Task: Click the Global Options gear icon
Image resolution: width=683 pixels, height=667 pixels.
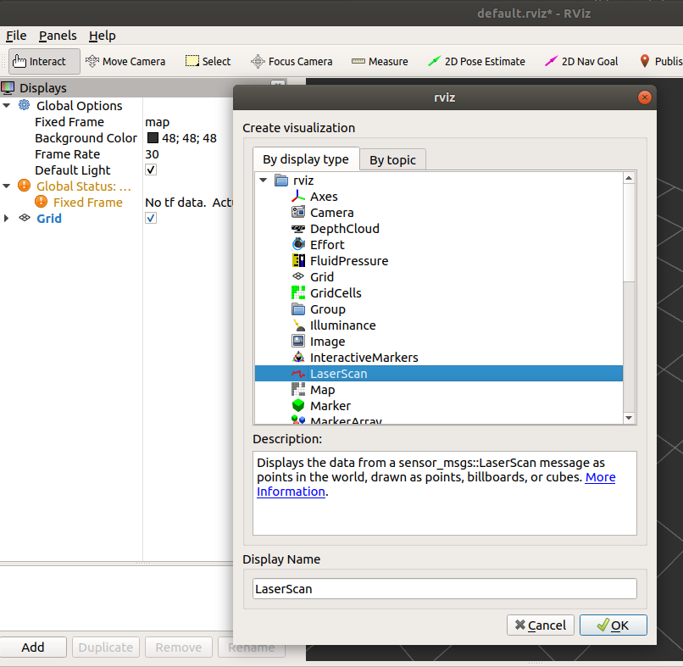Action: (x=25, y=105)
